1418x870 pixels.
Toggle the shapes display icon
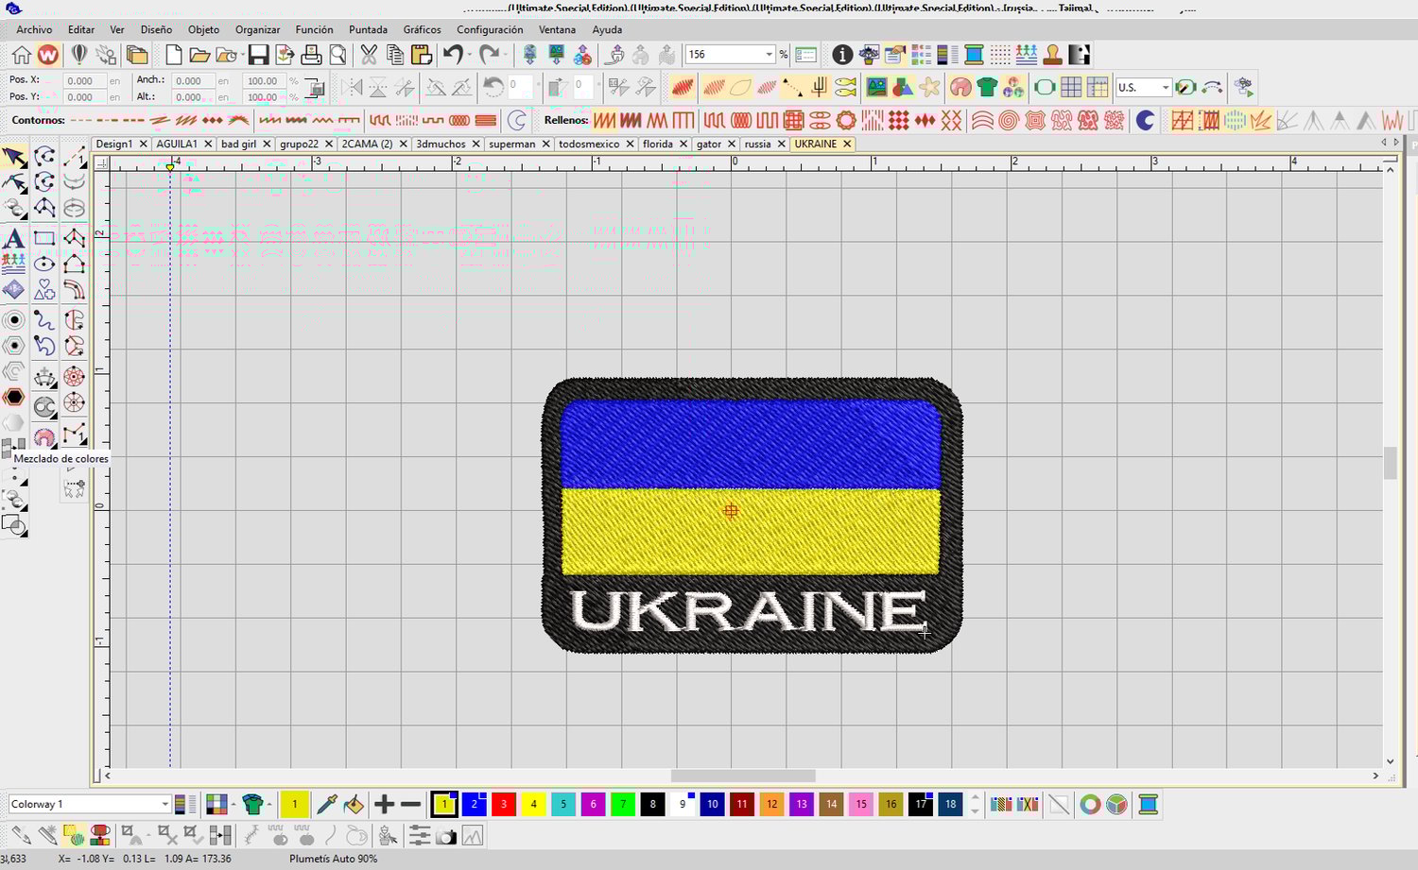(903, 88)
